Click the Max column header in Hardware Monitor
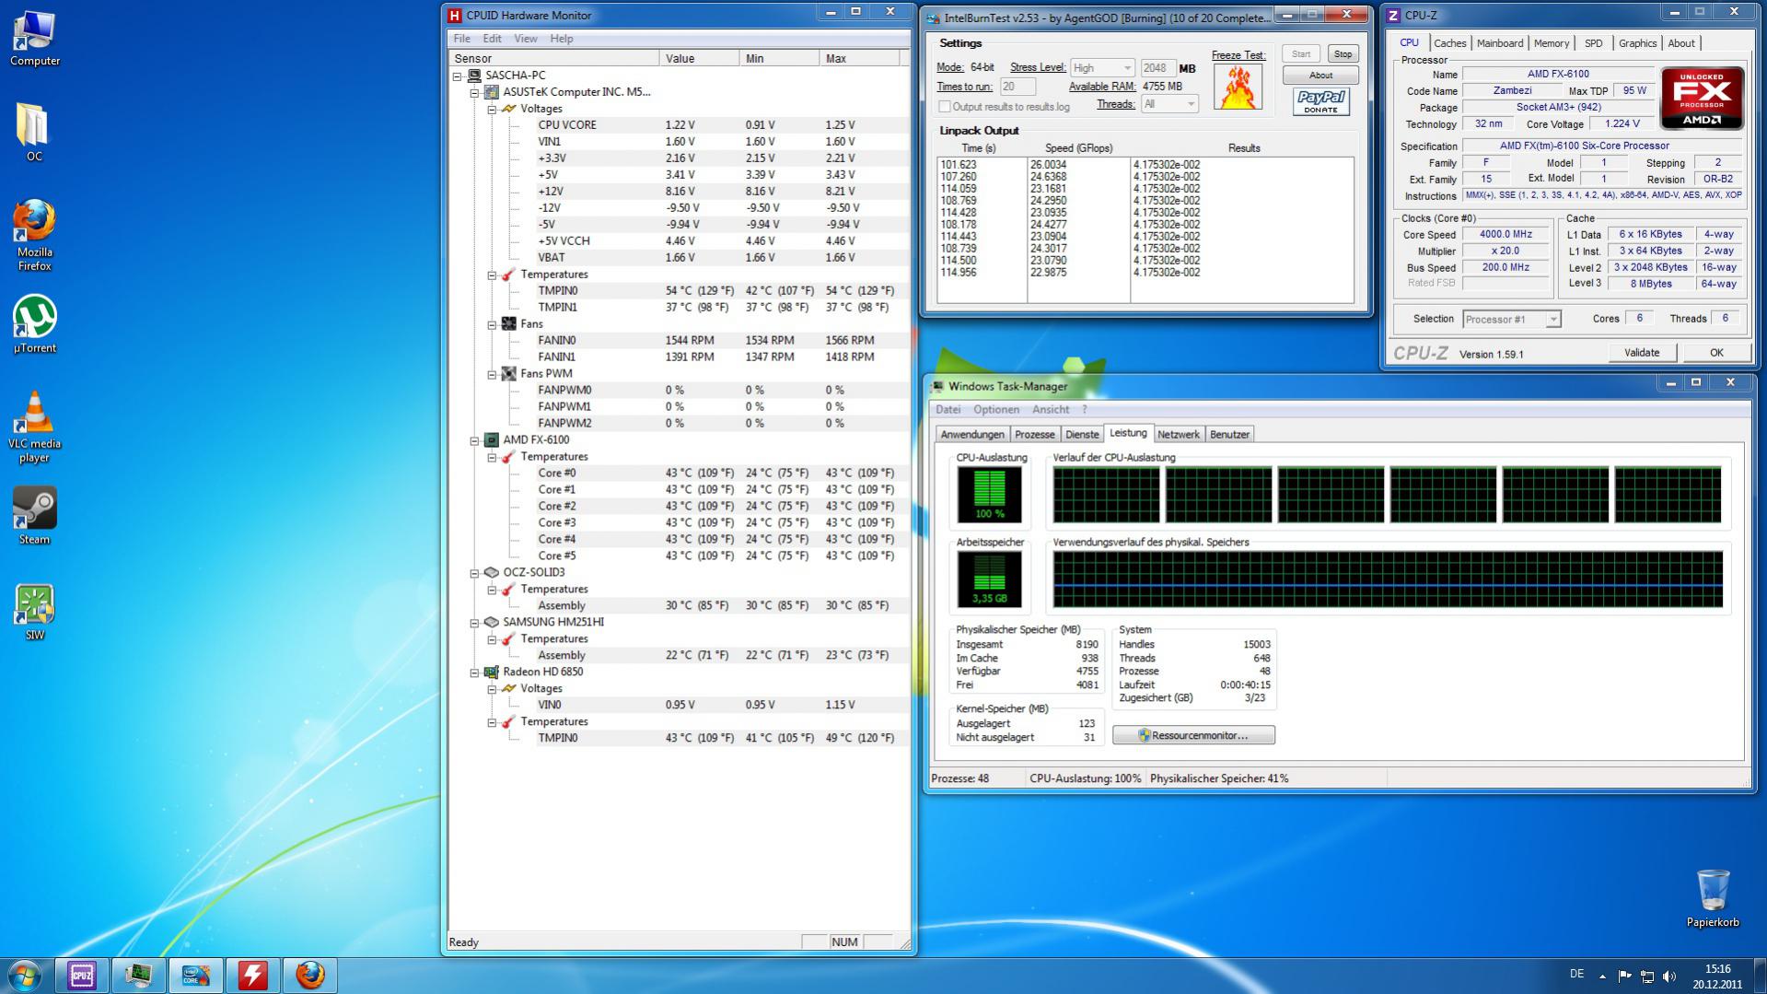This screenshot has width=1767, height=994. coord(859,58)
